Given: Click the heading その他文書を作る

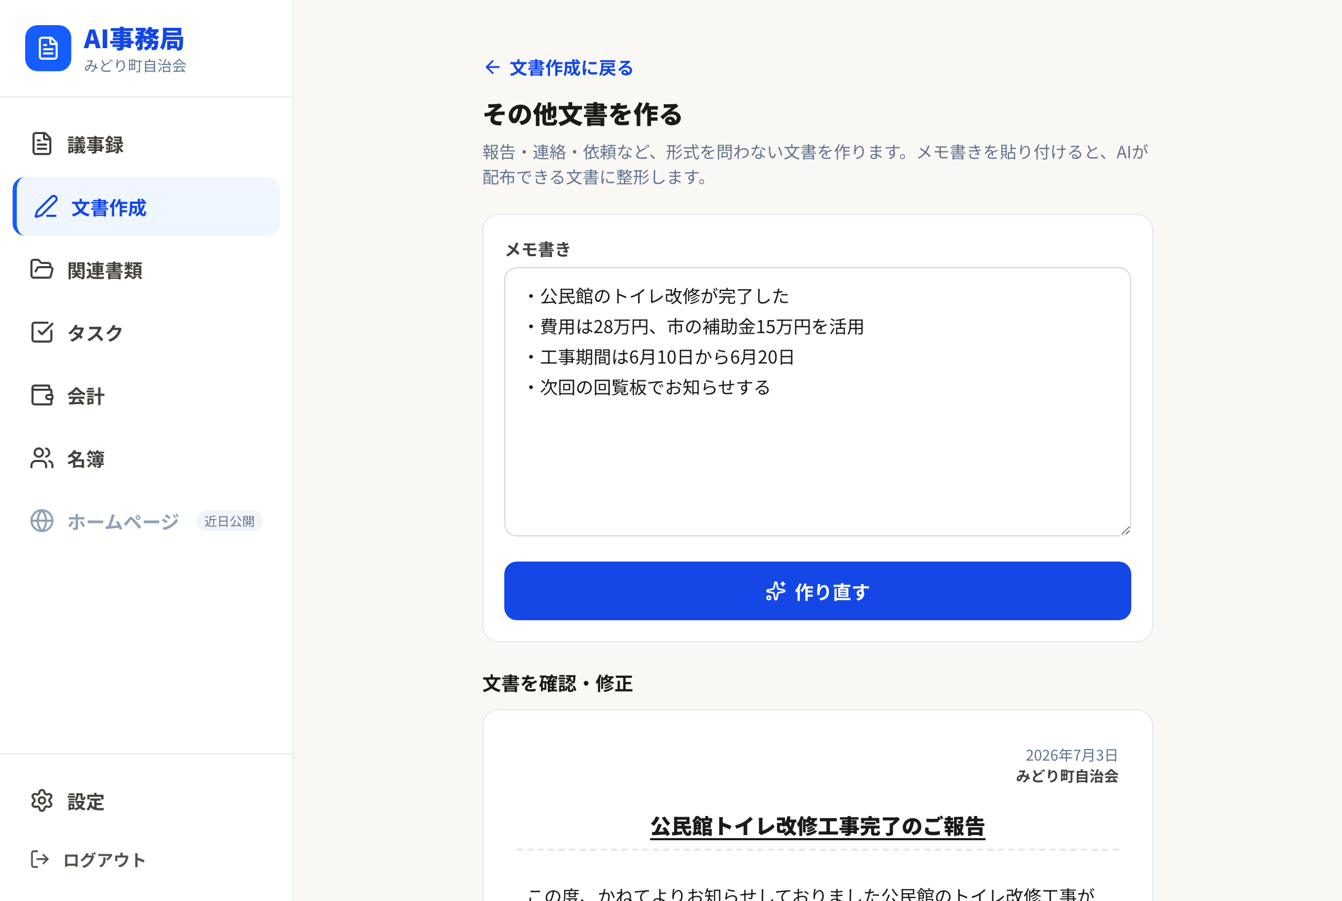Looking at the screenshot, I should click(x=582, y=114).
